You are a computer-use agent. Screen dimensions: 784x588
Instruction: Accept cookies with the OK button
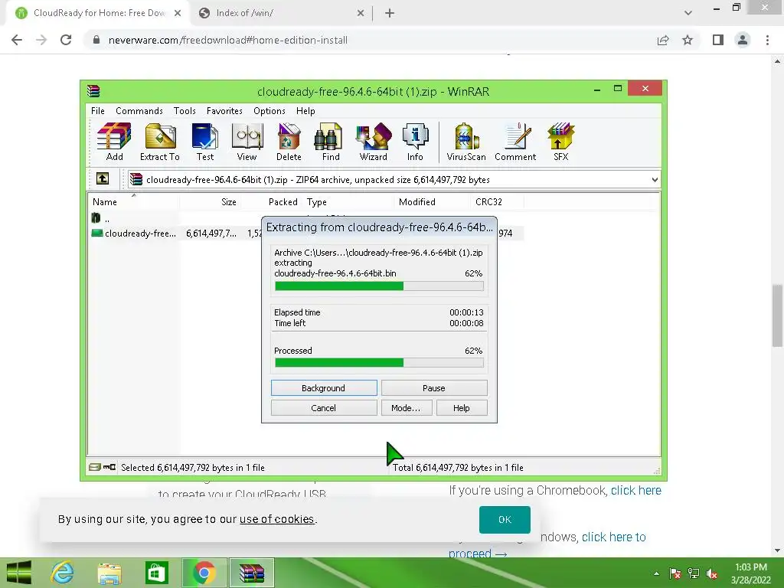coord(505,520)
